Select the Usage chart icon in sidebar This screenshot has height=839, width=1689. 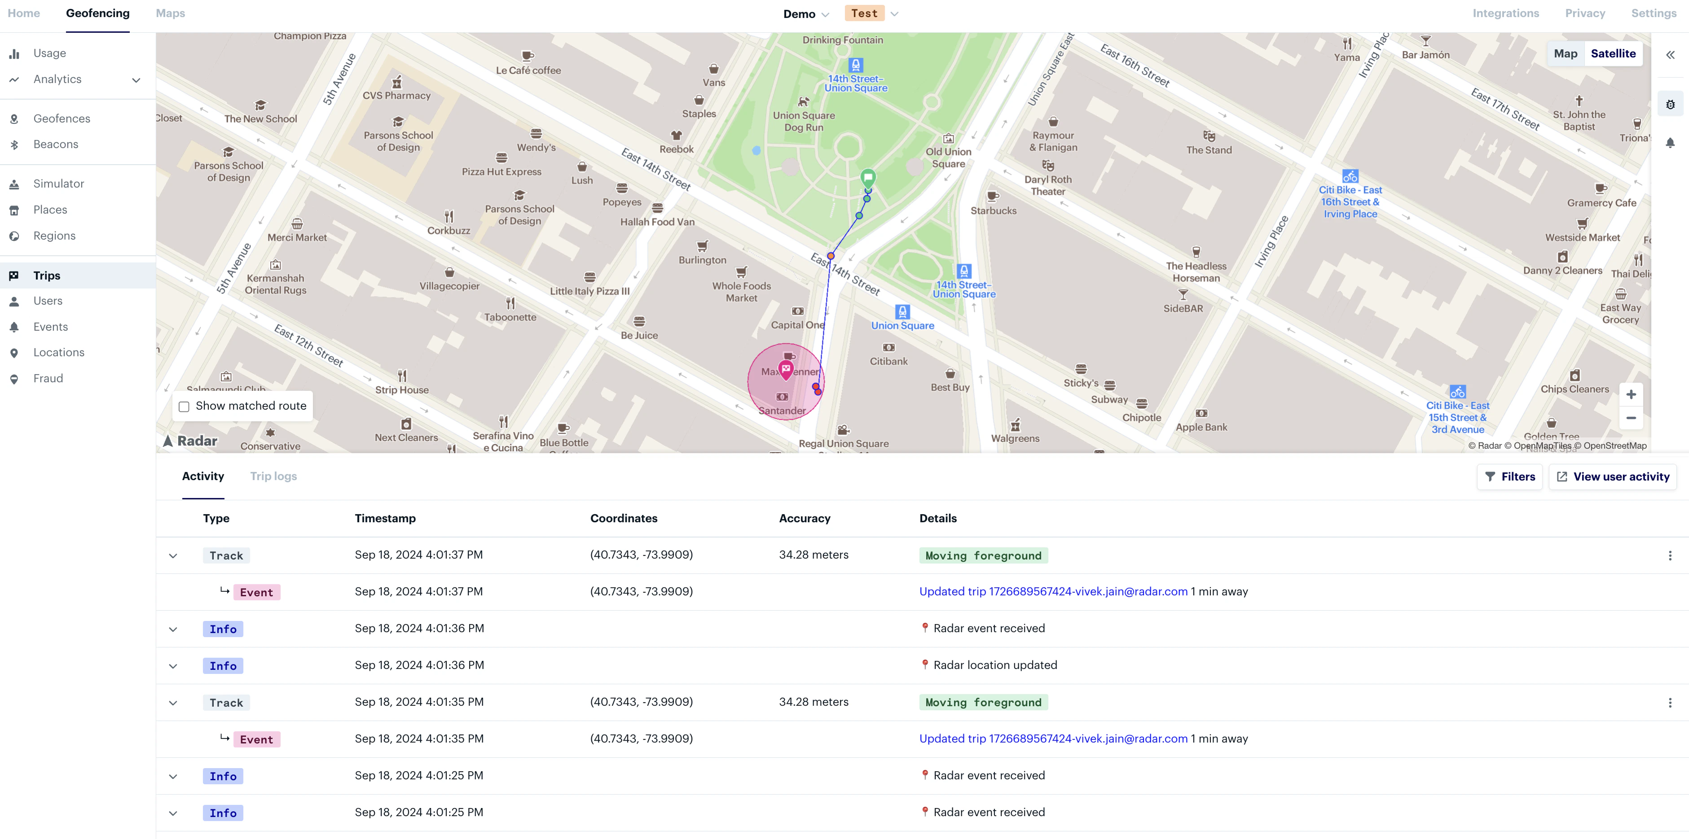click(14, 52)
